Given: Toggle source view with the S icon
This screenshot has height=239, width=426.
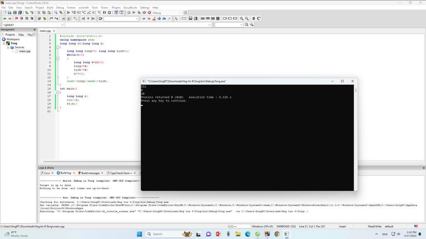Looking at the screenshot, I should (x=253, y=18).
